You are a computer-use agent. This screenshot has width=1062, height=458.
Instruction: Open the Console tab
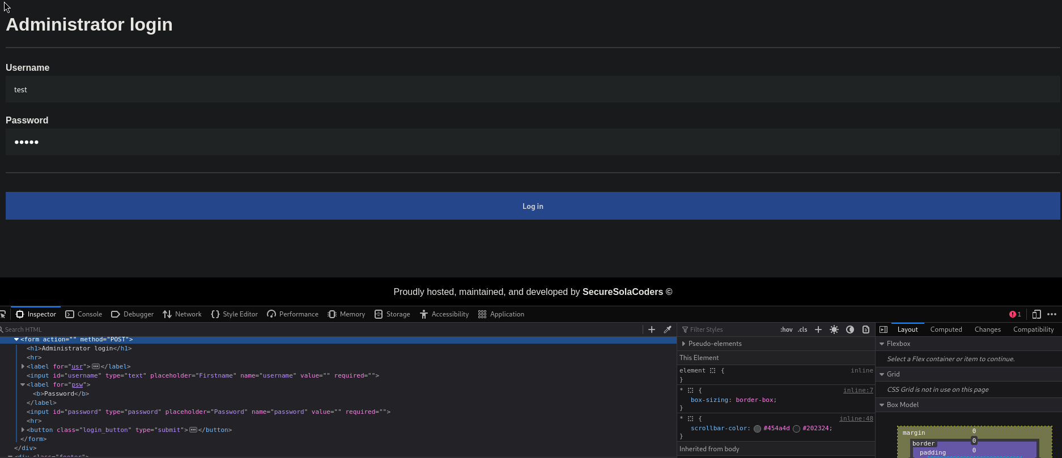click(84, 314)
